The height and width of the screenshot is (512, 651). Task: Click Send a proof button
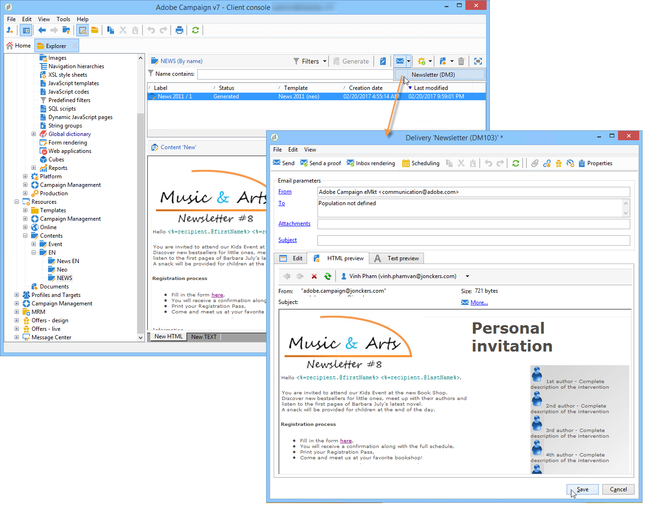pos(320,163)
